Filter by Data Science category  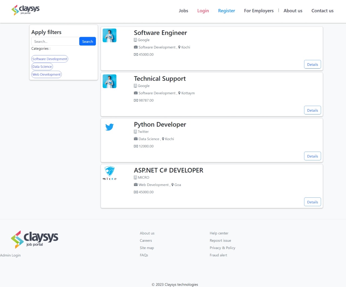pos(42,67)
